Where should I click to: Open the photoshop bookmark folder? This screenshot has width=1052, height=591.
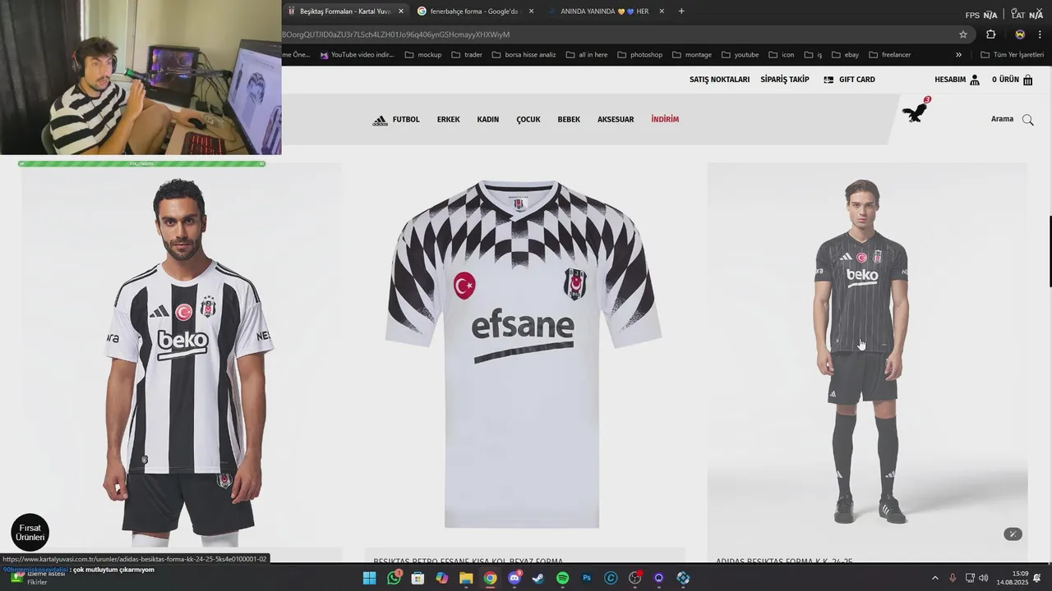(640, 55)
